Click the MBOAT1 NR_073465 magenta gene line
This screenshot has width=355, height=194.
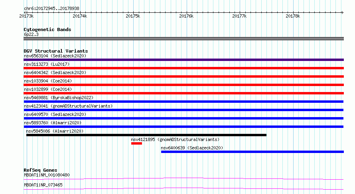183,188
